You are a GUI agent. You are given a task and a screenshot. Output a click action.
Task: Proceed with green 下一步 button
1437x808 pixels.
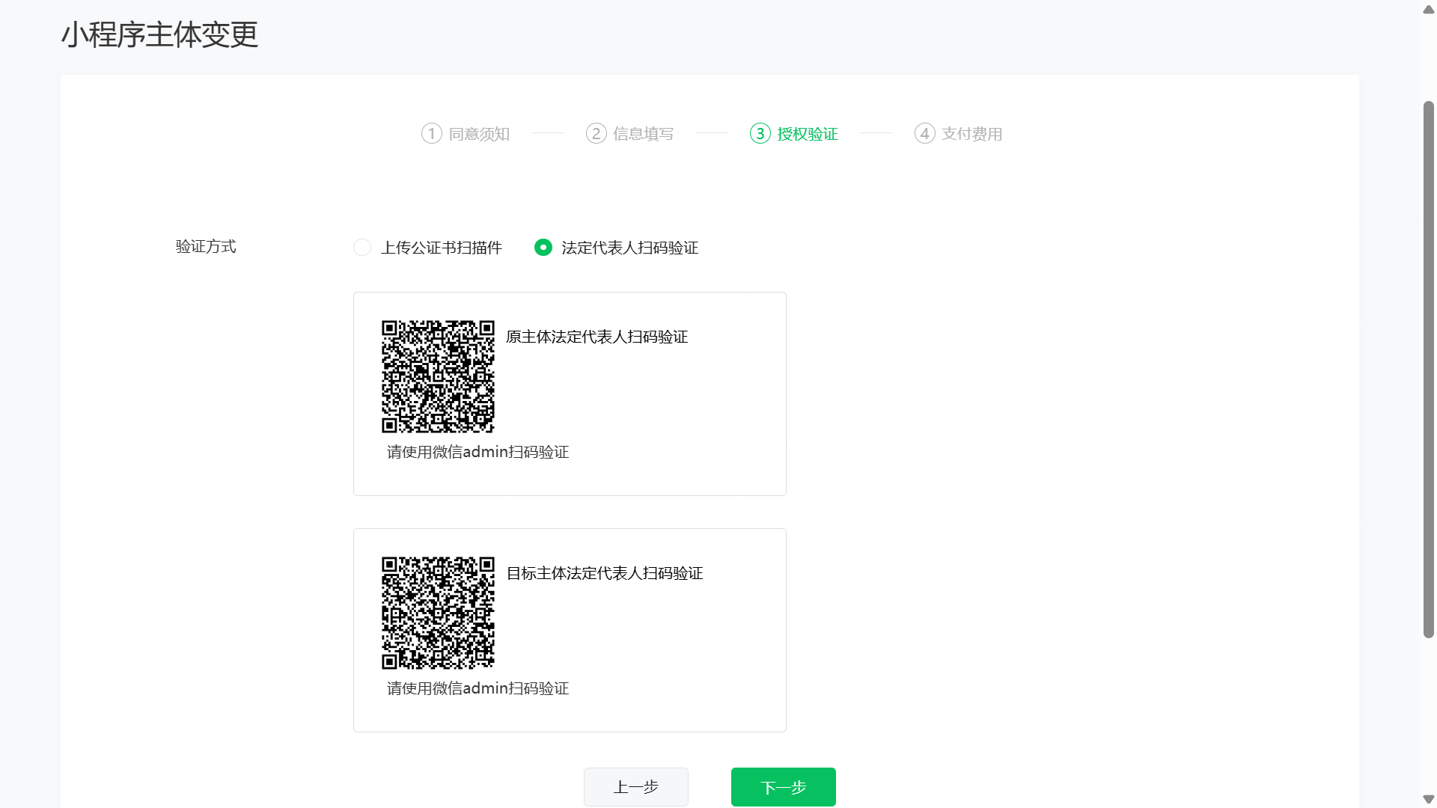point(783,787)
